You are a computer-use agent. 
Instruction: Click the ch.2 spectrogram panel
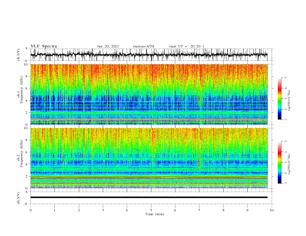(x=149, y=158)
